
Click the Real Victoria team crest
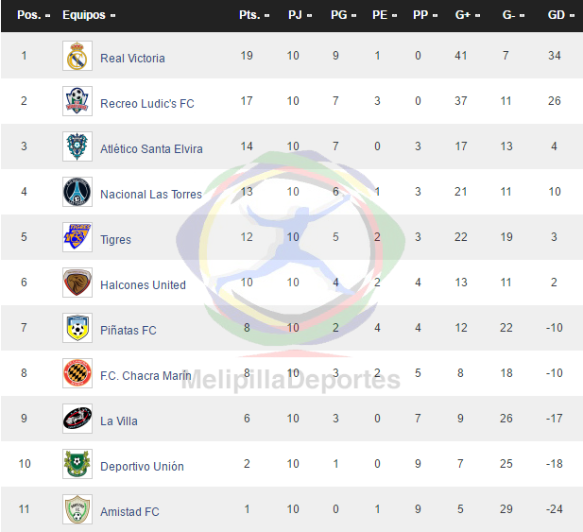pos(77,56)
